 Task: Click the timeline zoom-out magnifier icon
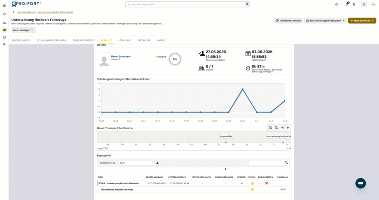276,128
